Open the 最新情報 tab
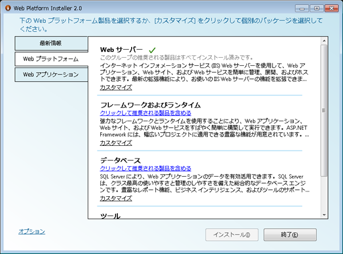 tap(51, 43)
